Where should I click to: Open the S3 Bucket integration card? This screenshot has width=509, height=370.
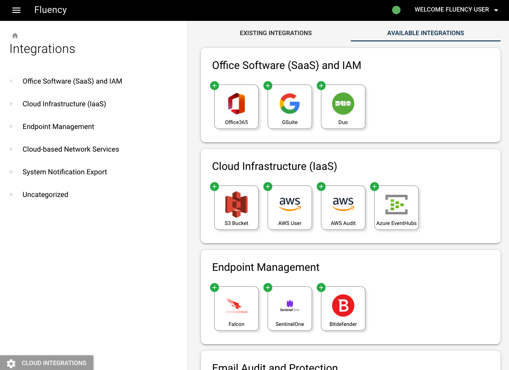click(x=236, y=208)
